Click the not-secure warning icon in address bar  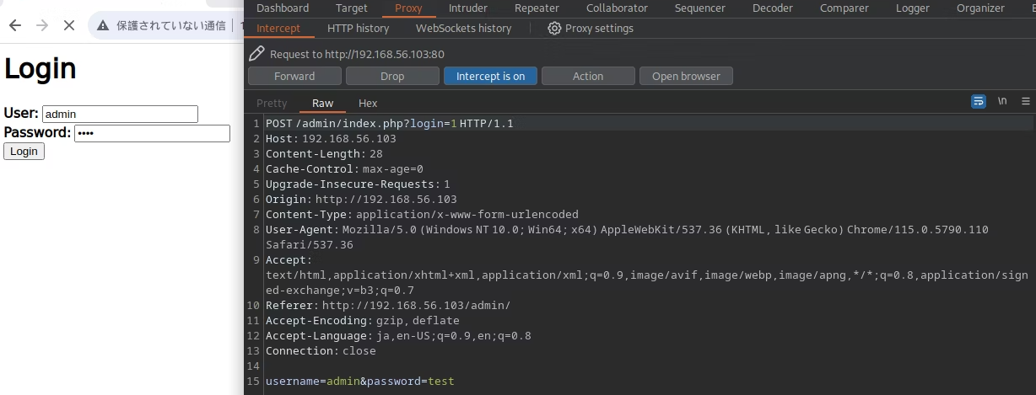(x=103, y=25)
